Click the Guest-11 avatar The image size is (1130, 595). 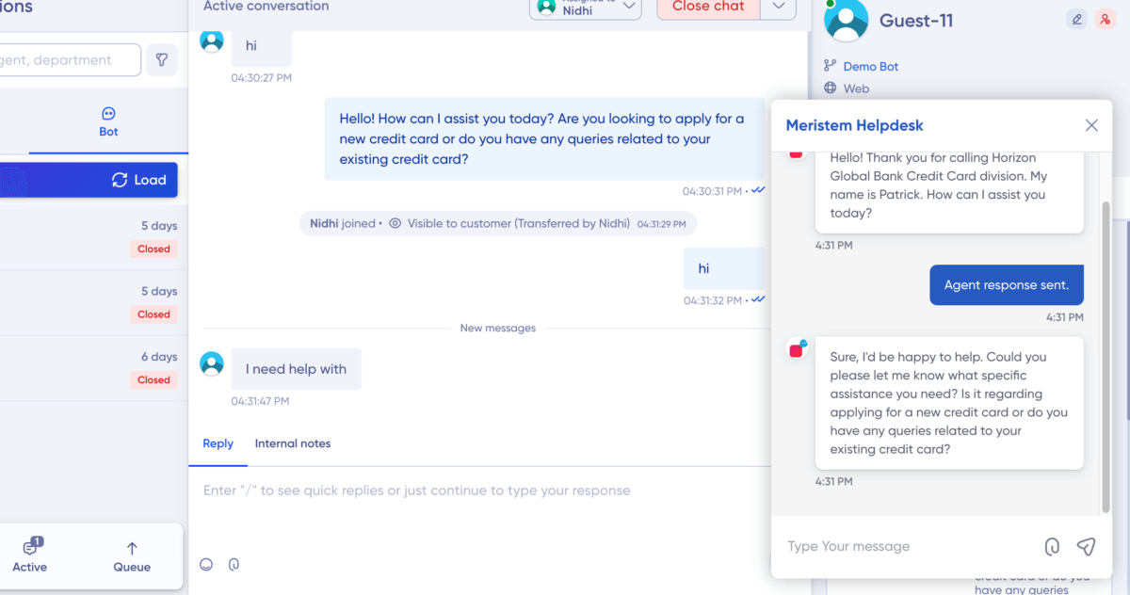846,21
